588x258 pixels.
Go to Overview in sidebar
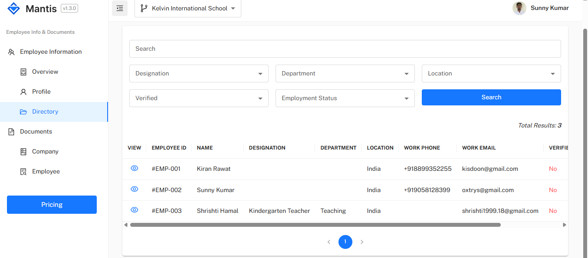(54, 72)
